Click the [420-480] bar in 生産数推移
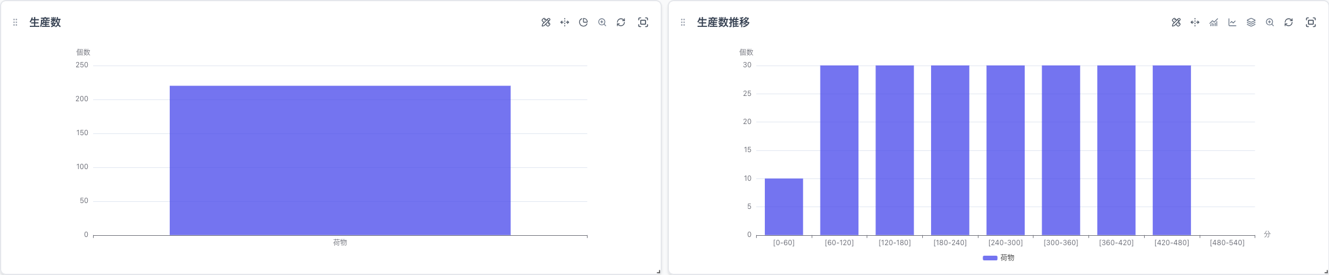This screenshot has height=275, width=1329. pos(1172,150)
